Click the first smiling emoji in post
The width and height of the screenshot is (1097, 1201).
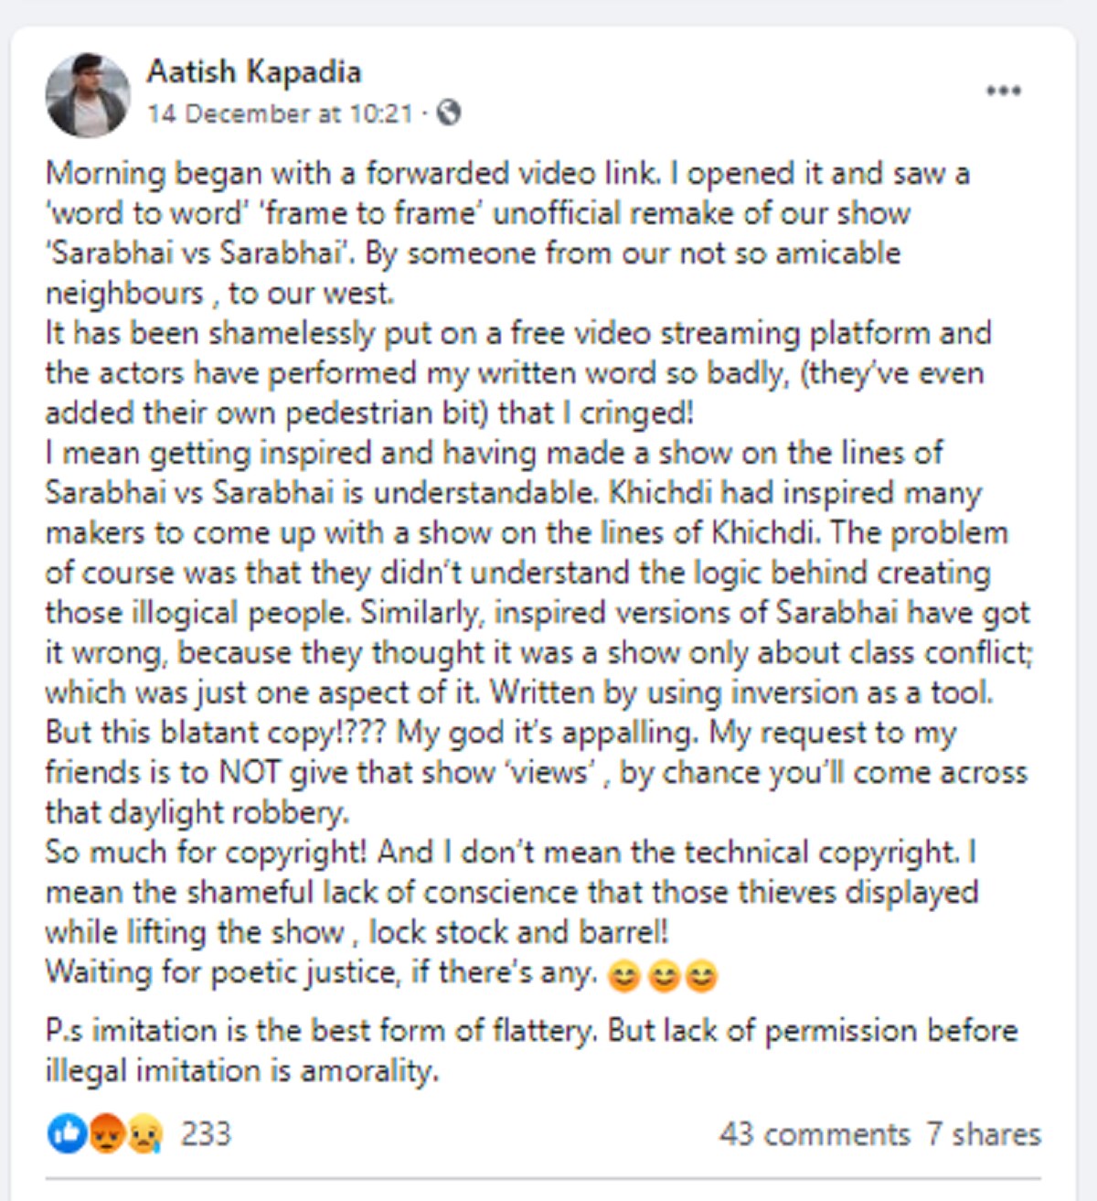click(623, 976)
